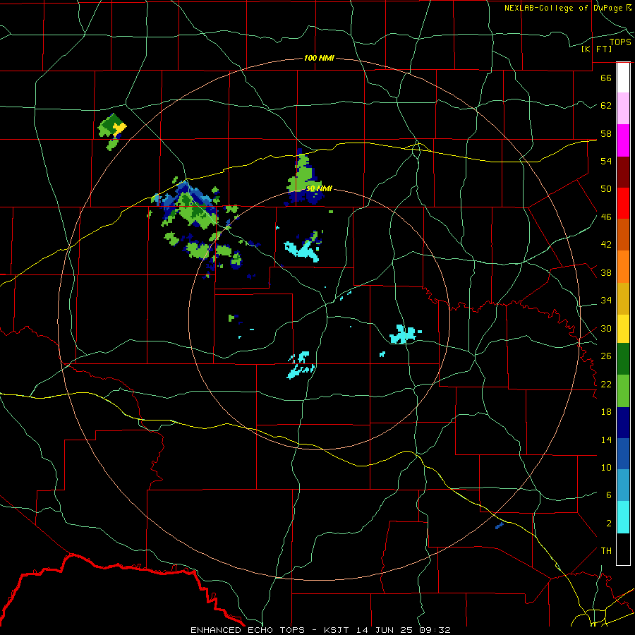
Task: Pick the bright yellow legend swatch
Action: point(623,329)
